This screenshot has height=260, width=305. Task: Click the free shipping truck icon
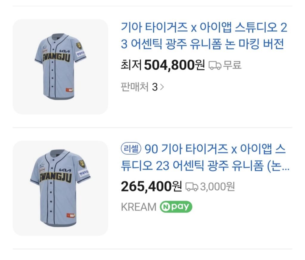(x=215, y=65)
